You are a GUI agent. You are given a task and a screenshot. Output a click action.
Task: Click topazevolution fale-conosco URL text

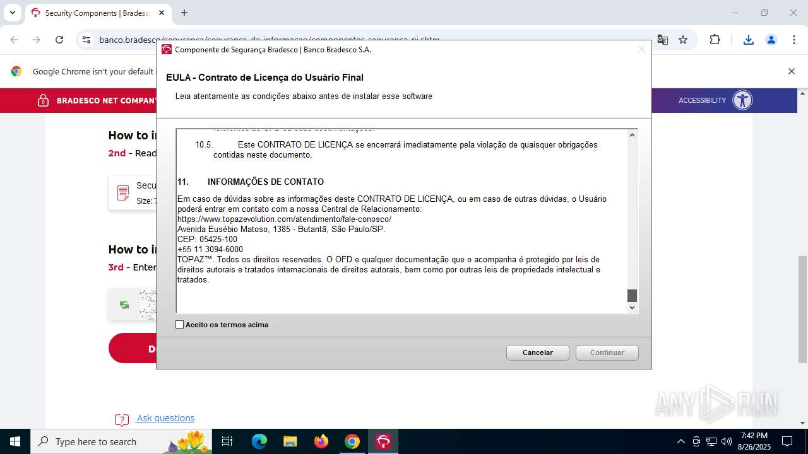(284, 219)
